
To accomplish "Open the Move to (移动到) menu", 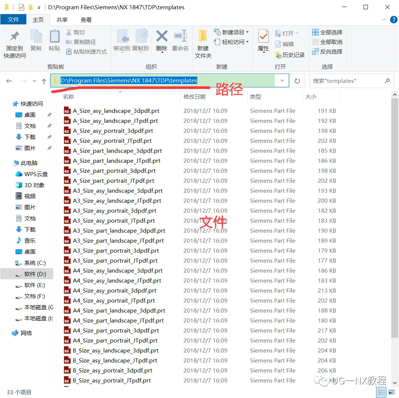I will (122, 41).
